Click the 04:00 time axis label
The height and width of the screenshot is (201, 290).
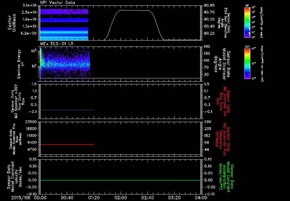point(201,198)
